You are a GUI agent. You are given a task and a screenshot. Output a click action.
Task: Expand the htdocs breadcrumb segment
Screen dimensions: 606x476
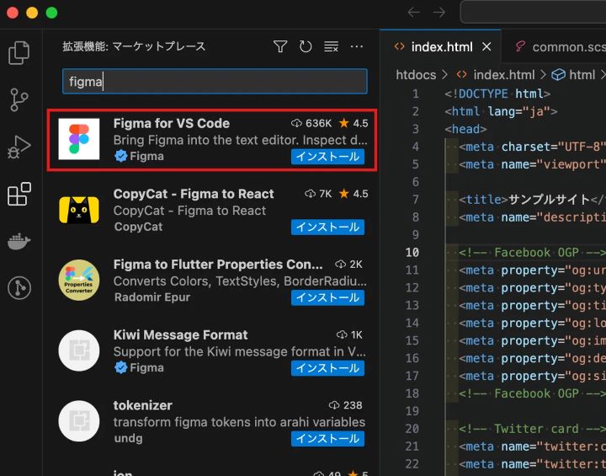[x=416, y=74]
